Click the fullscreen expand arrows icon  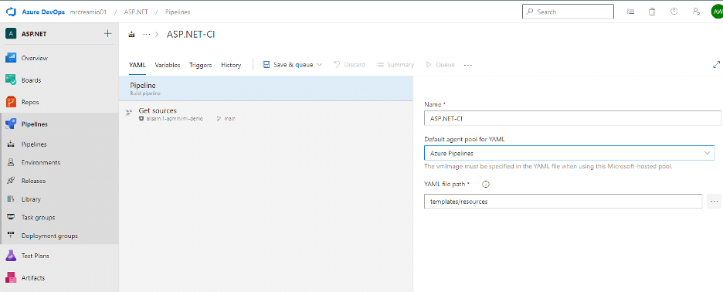pyautogui.click(x=716, y=65)
